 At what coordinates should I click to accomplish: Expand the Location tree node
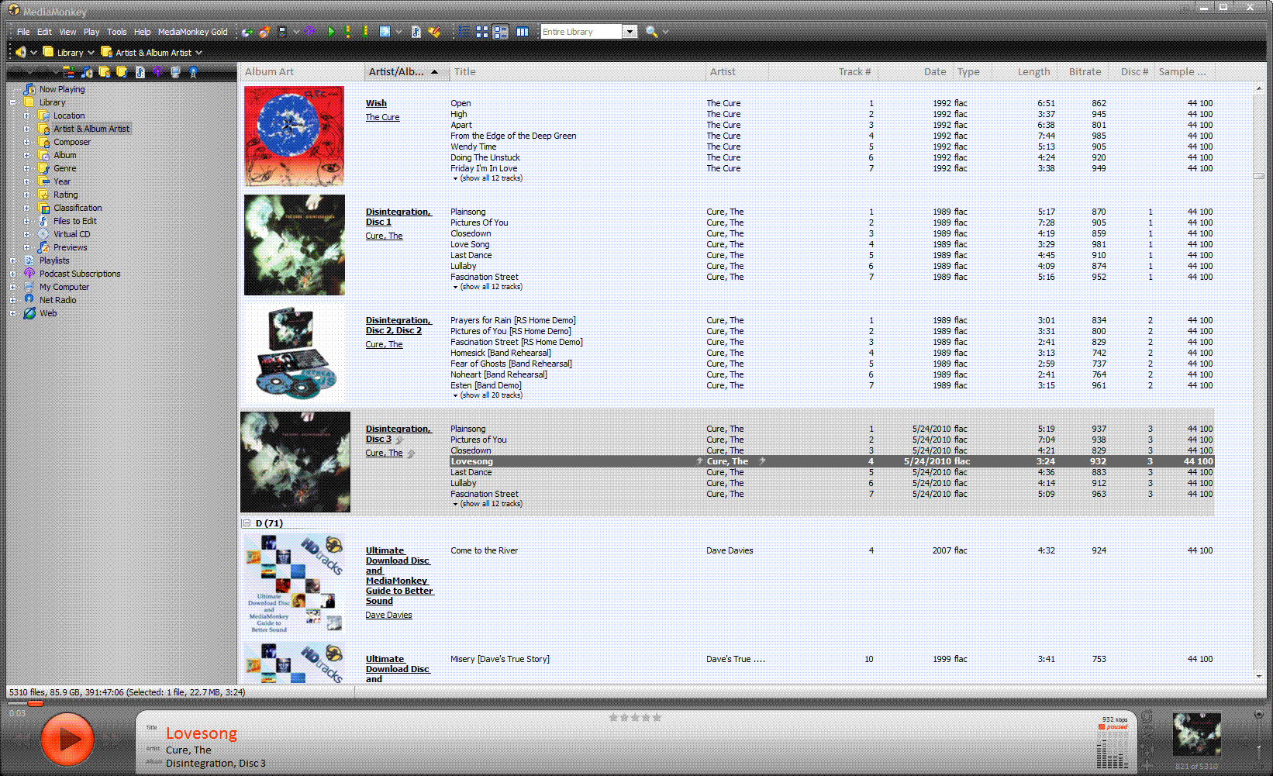pyautogui.click(x=26, y=116)
